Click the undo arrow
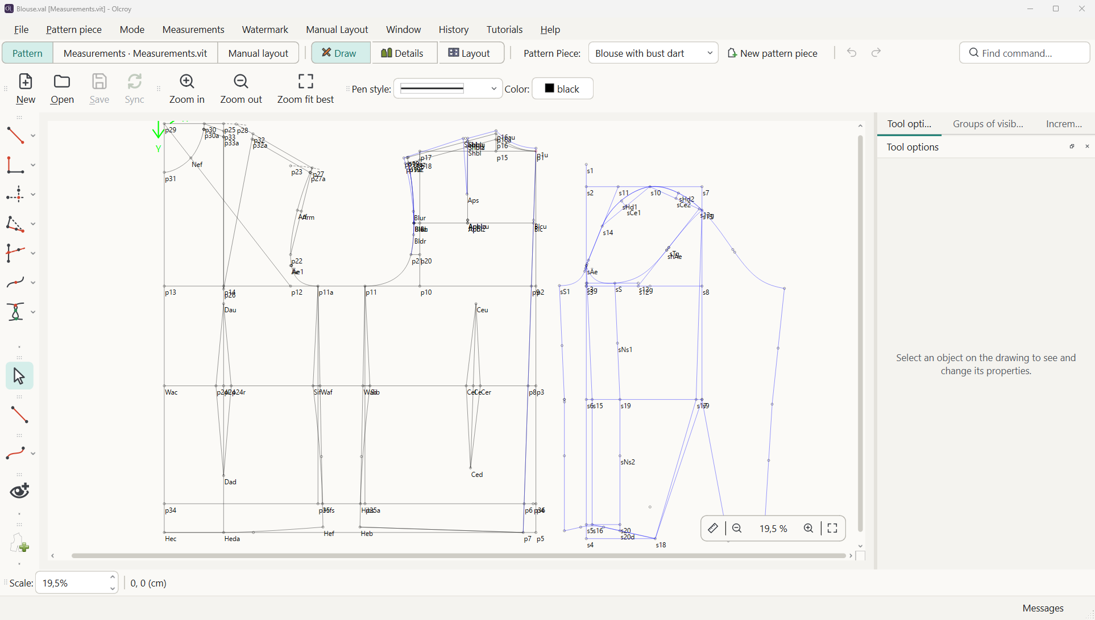 [852, 53]
